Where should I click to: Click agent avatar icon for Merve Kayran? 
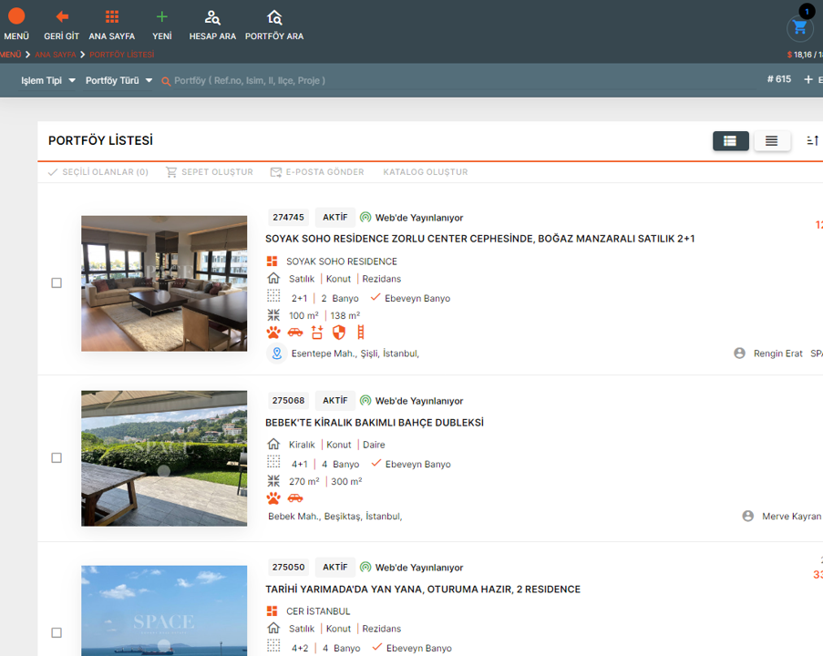click(x=748, y=516)
